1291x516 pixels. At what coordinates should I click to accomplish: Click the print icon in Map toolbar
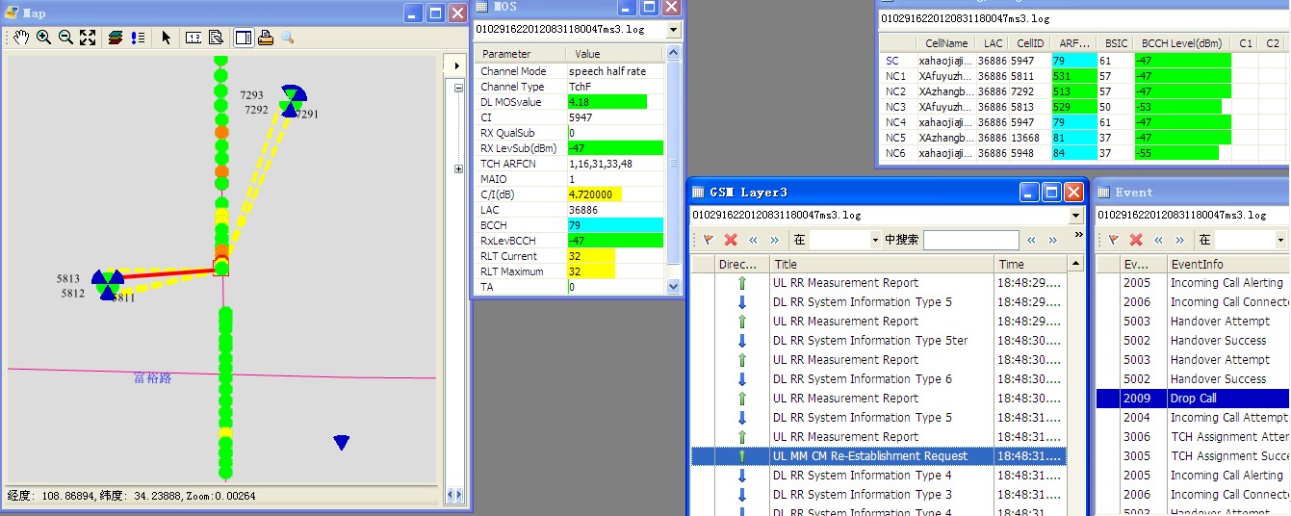(266, 38)
